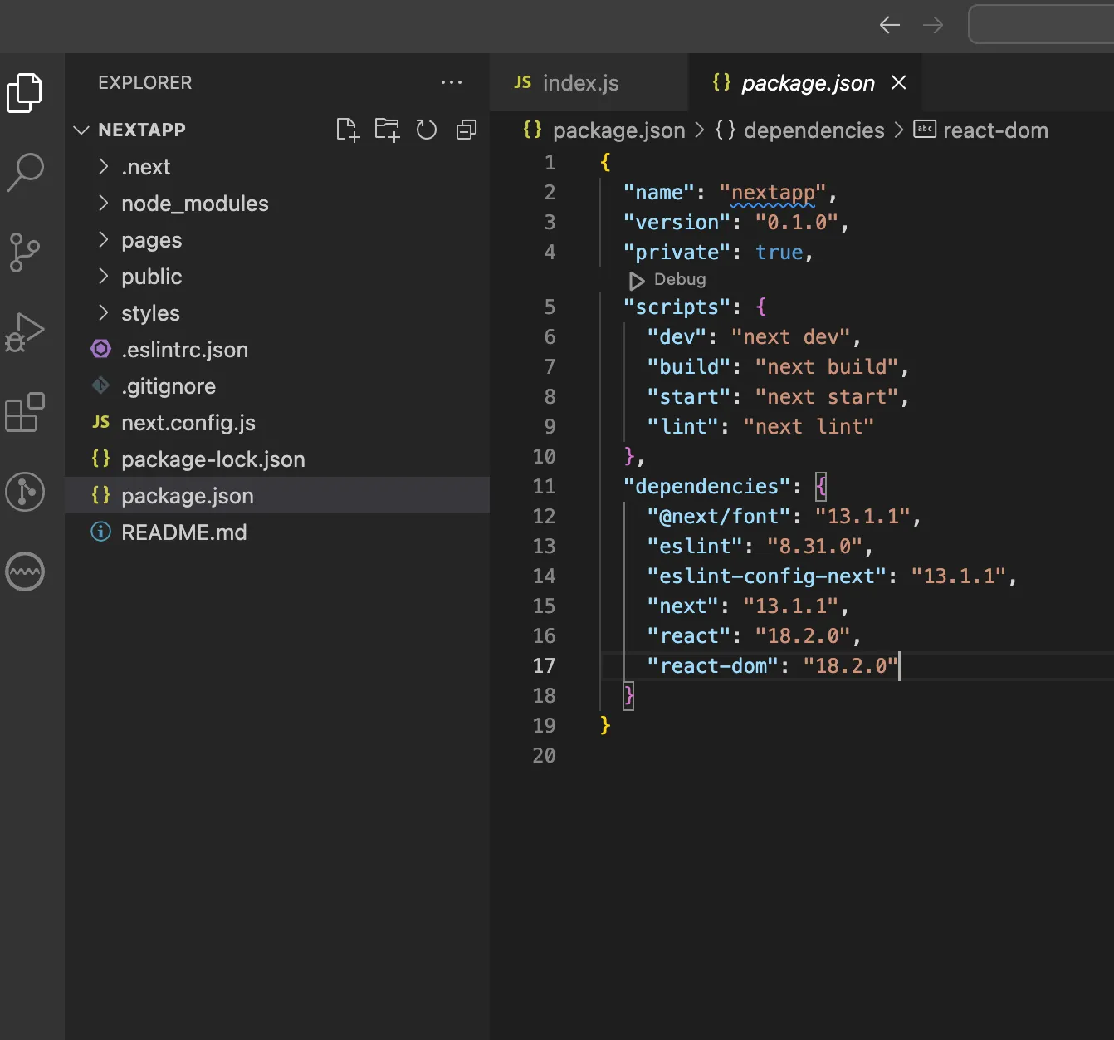Create a new file using the Explorer toolbar

pos(348,129)
